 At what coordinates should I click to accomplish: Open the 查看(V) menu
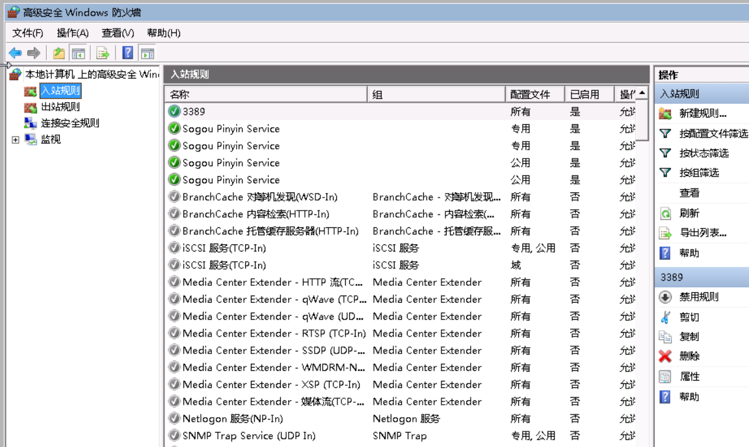(118, 32)
